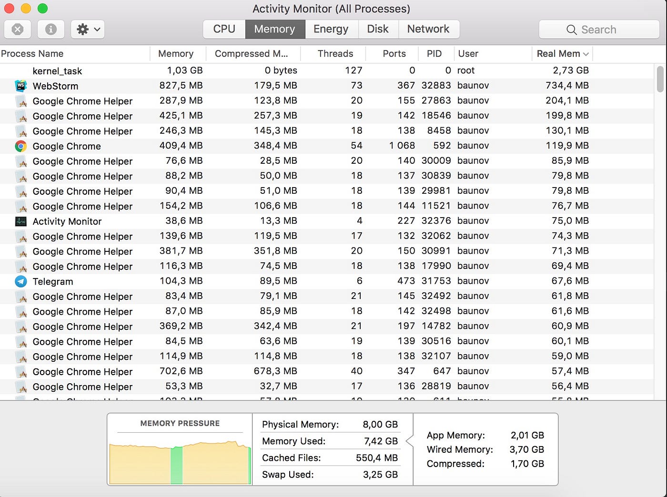Sort by Memory column header

178,54
